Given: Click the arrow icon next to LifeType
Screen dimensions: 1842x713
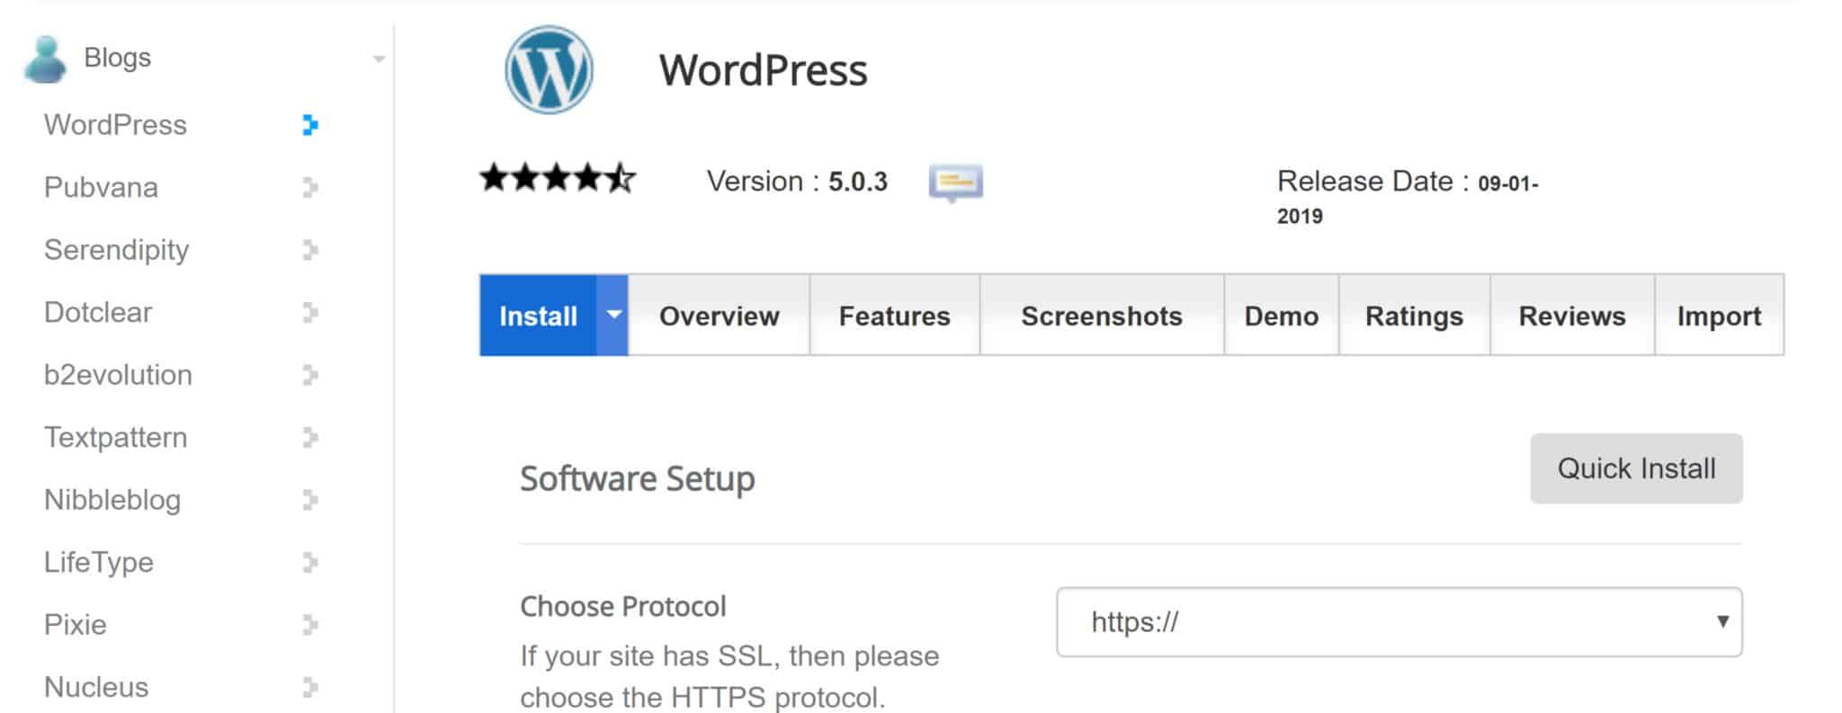Looking at the screenshot, I should [310, 562].
